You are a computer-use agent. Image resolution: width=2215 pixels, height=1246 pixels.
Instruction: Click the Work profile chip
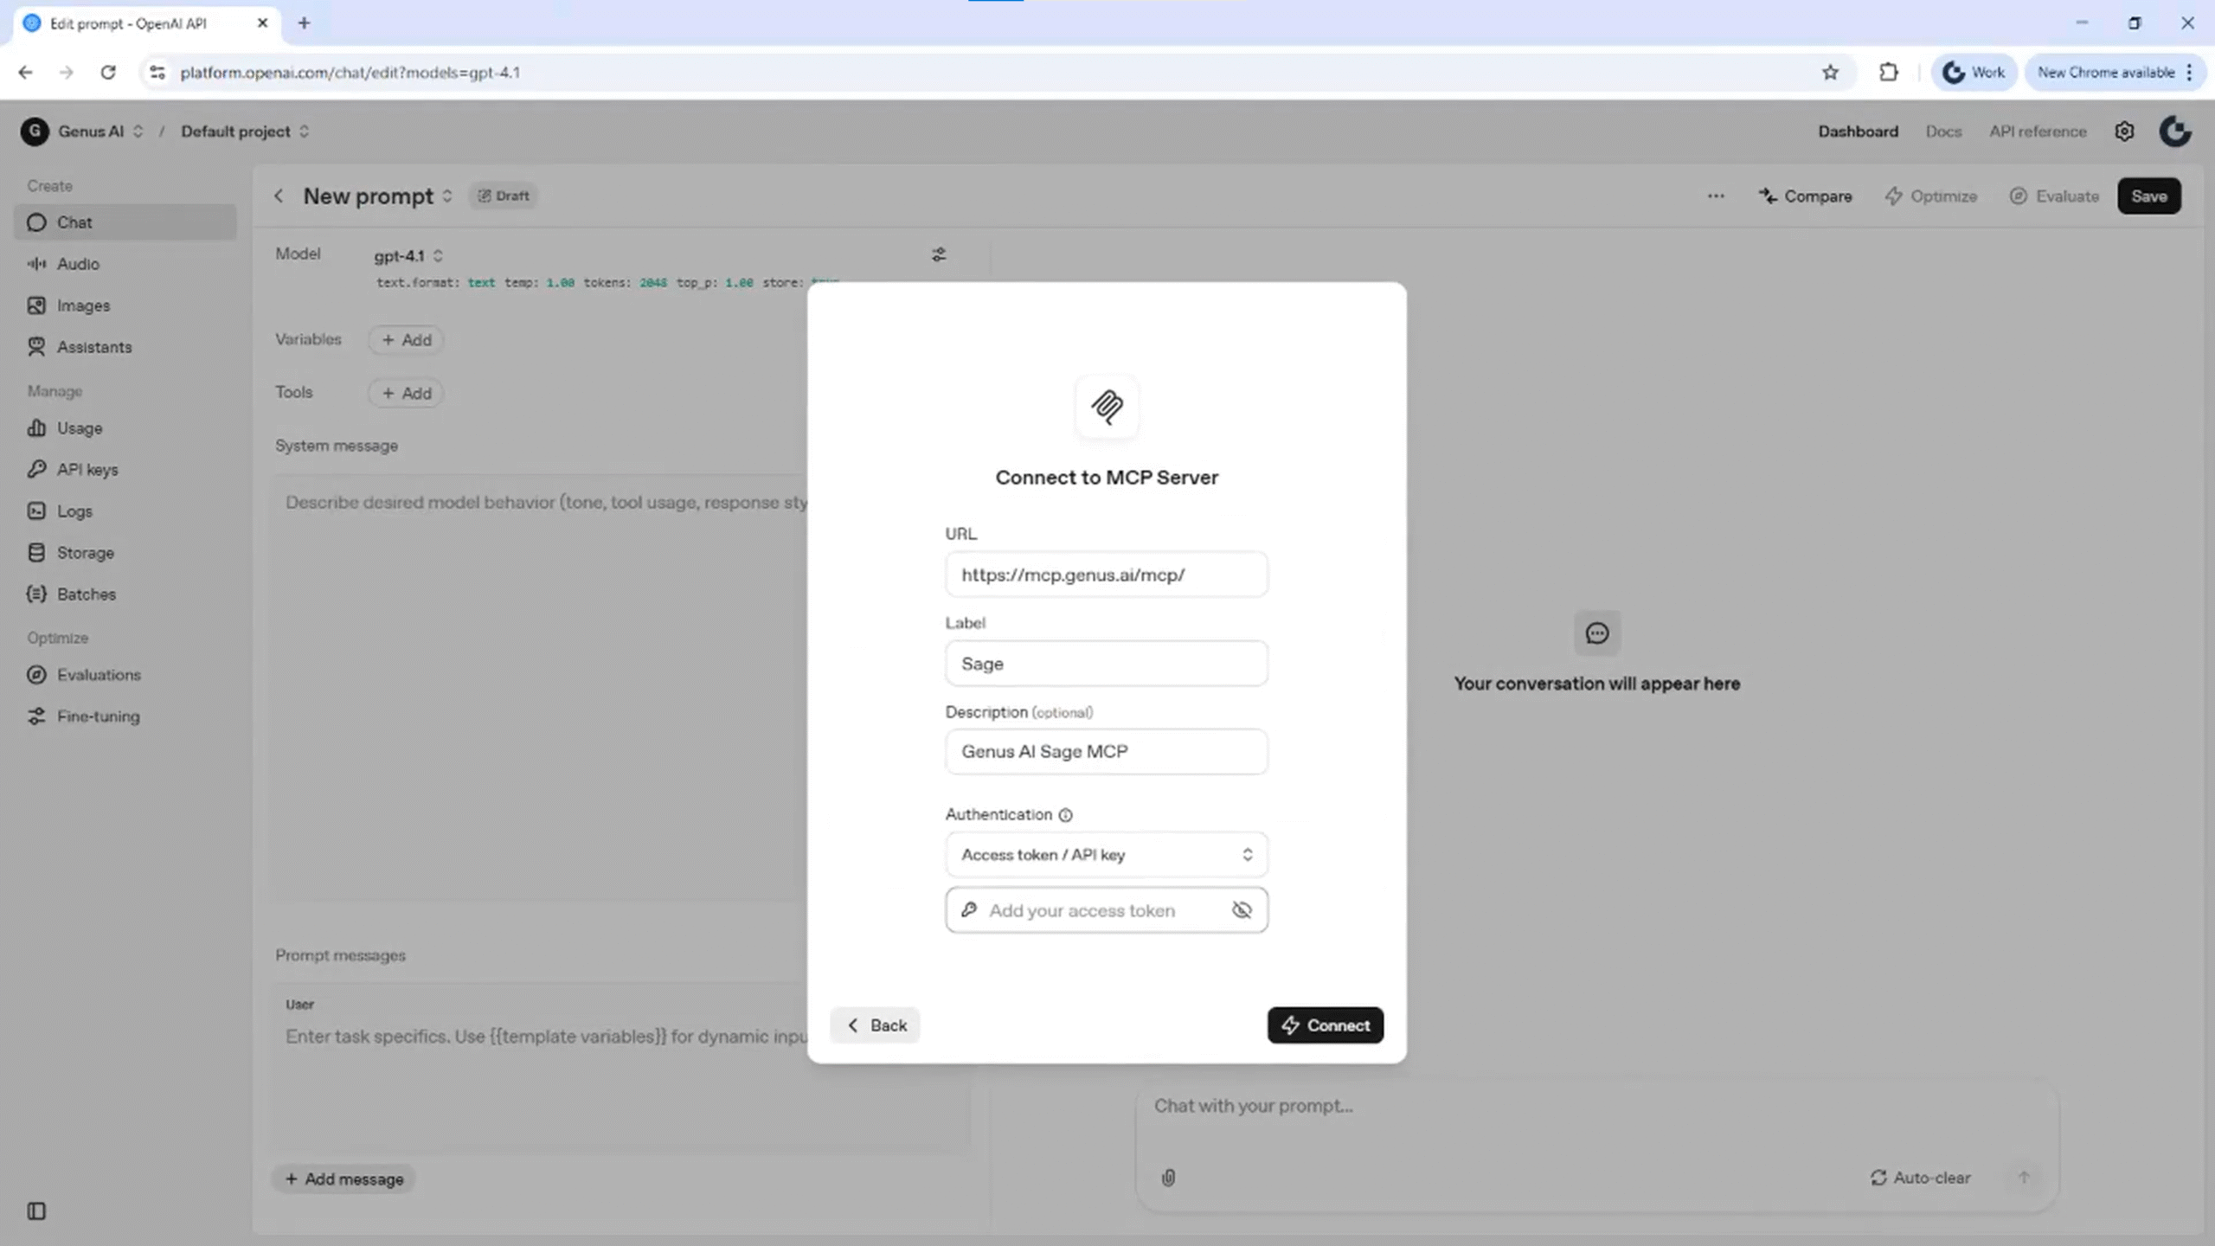pos(1974,73)
